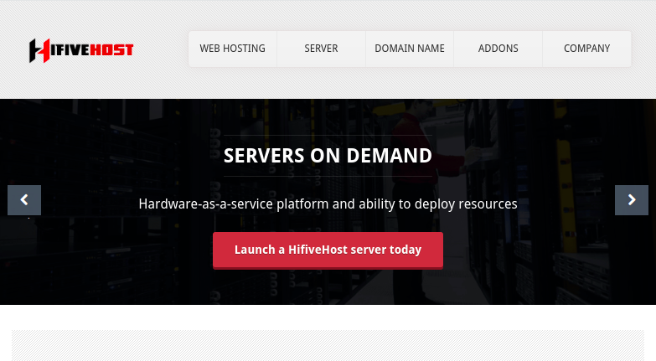656x361 pixels.
Task: Click the Hardware-as-a-service platform tagline text
Action: click(328, 204)
